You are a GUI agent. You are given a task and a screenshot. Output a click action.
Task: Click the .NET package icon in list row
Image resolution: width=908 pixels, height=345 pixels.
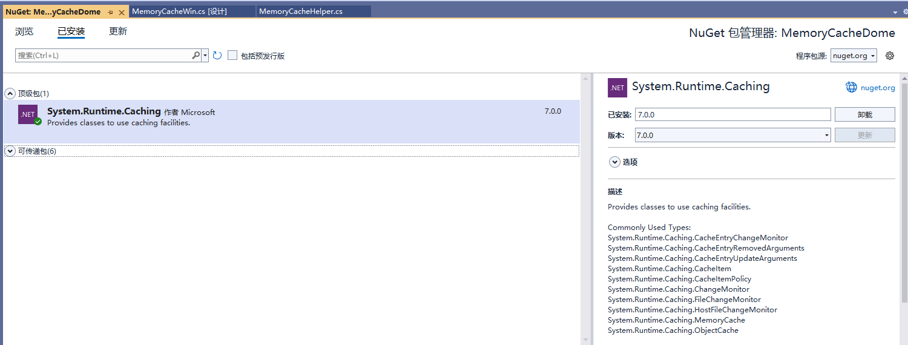[x=28, y=114]
